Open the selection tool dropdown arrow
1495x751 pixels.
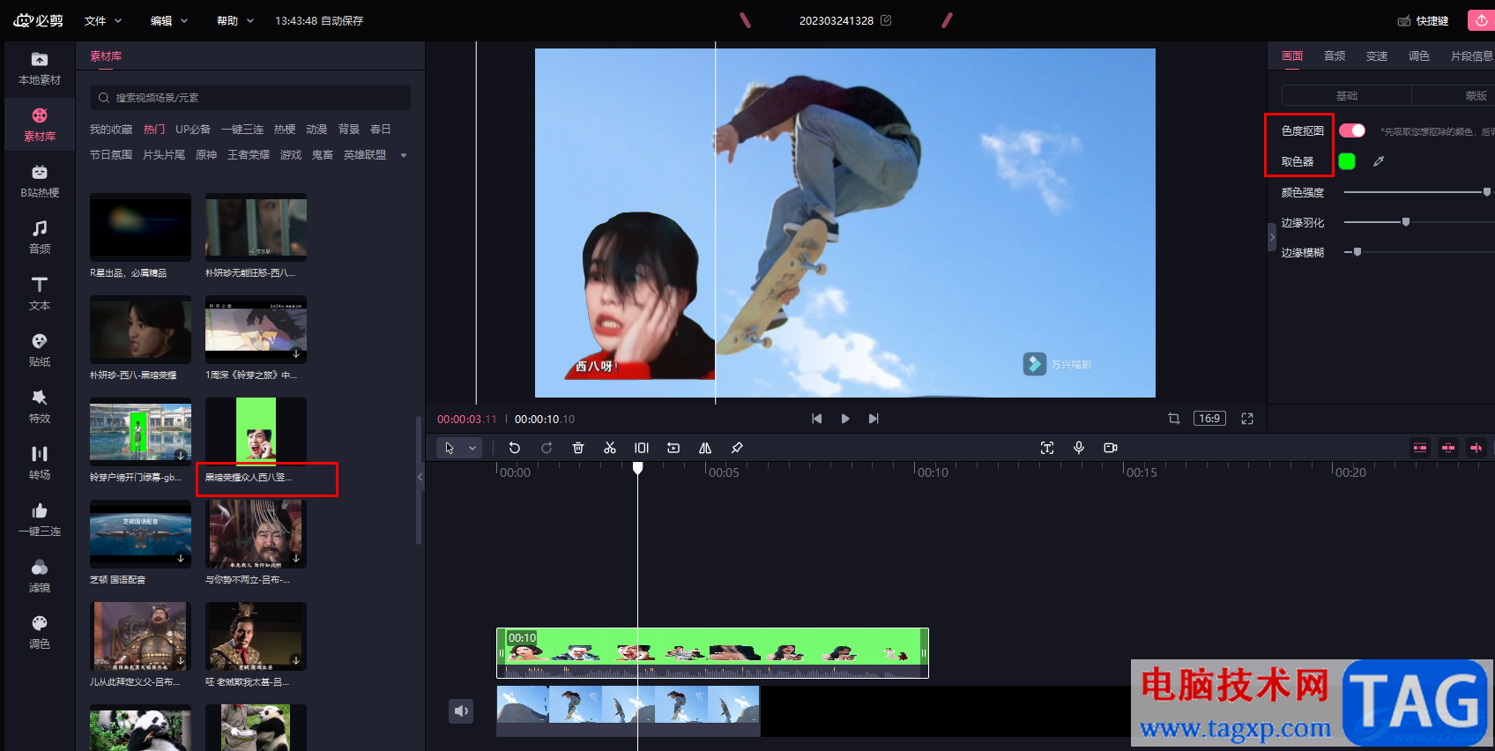point(472,448)
